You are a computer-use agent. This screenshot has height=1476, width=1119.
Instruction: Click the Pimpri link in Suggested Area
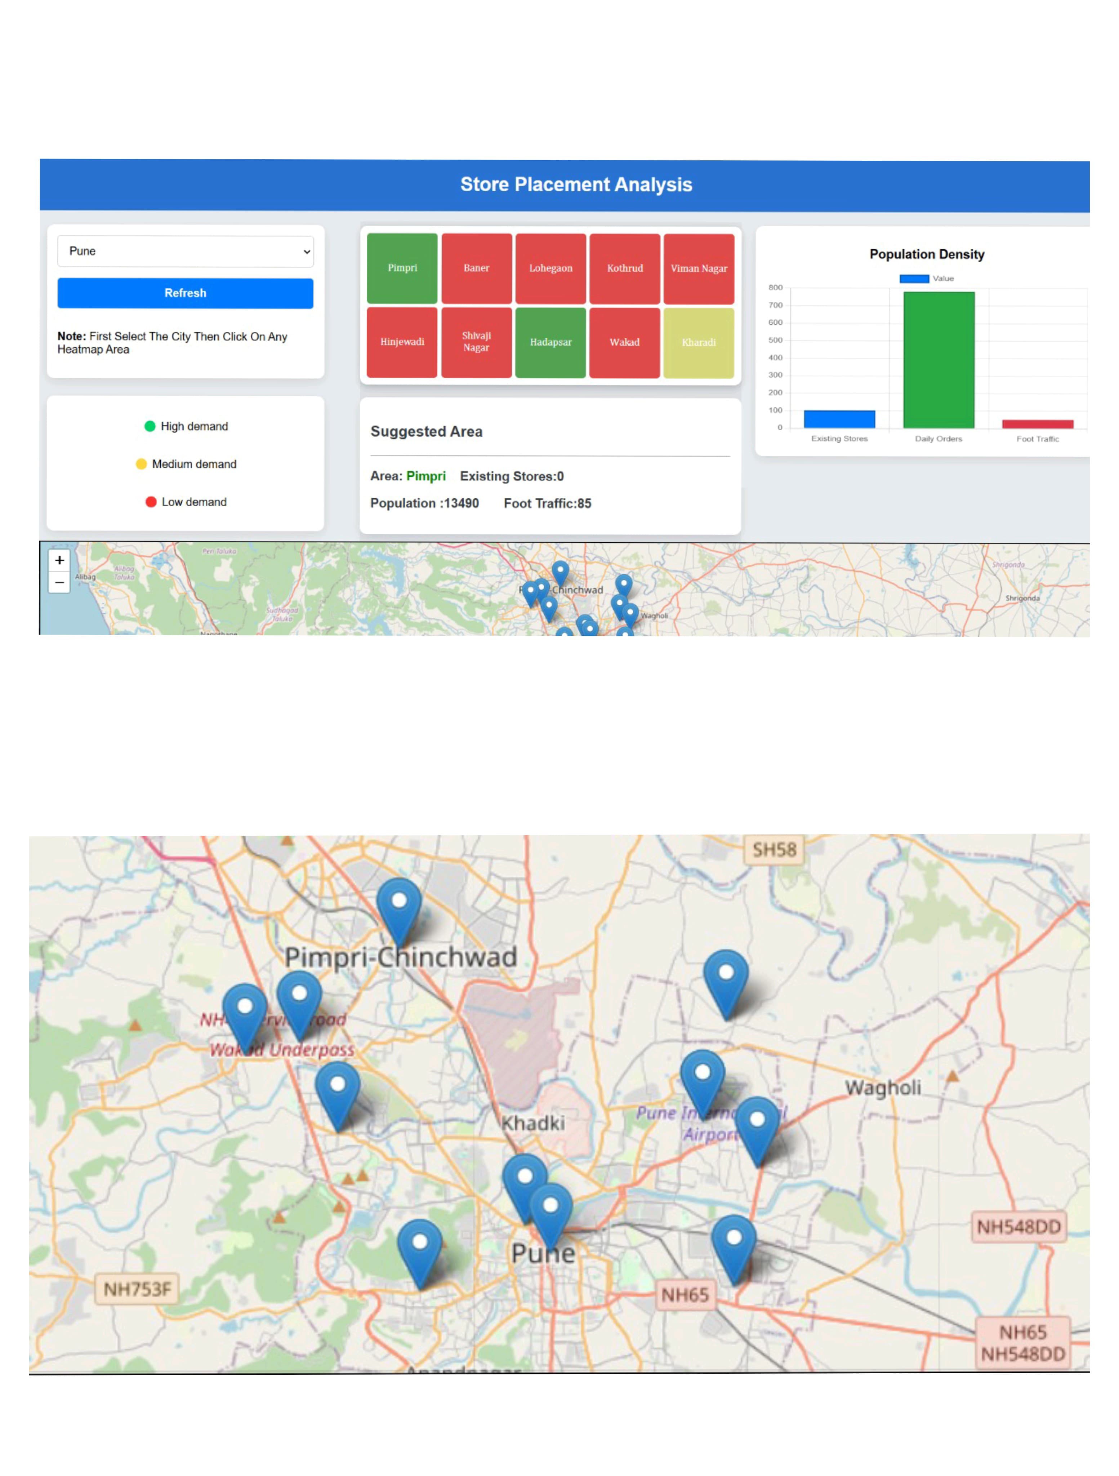coord(426,476)
